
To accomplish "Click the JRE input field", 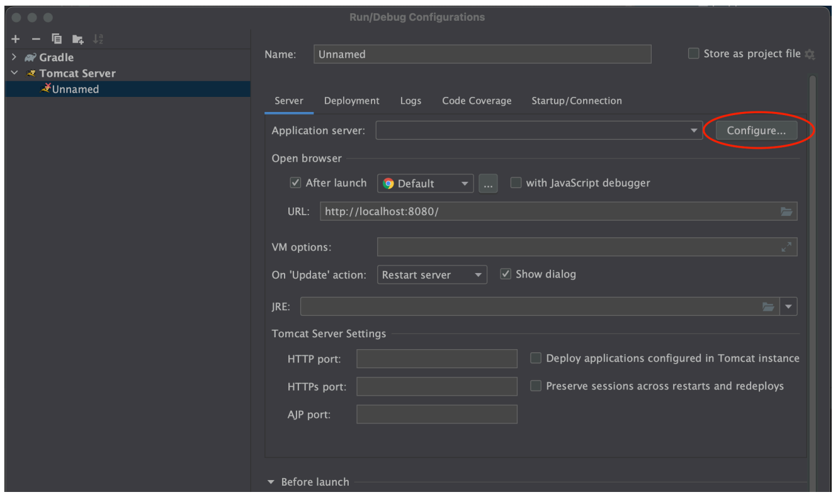I will (540, 307).
